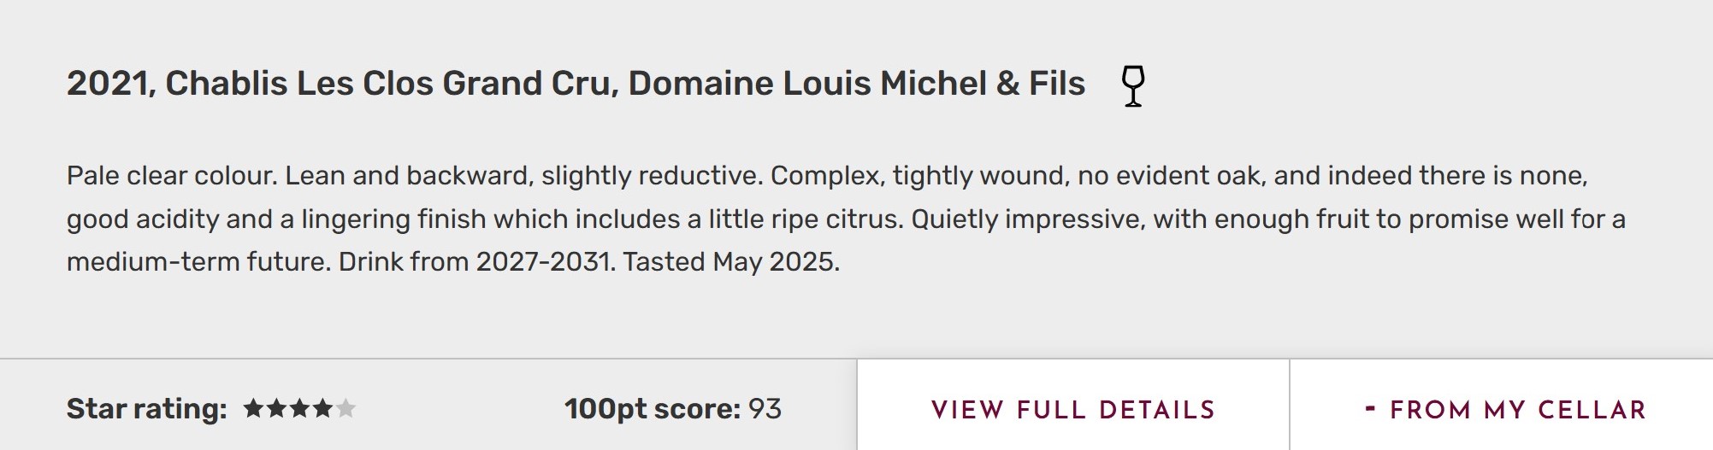The height and width of the screenshot is (450, 1713).
Task: Click Domaine Louis Michel & Fils producer name
Action: (x=856, y=84)
